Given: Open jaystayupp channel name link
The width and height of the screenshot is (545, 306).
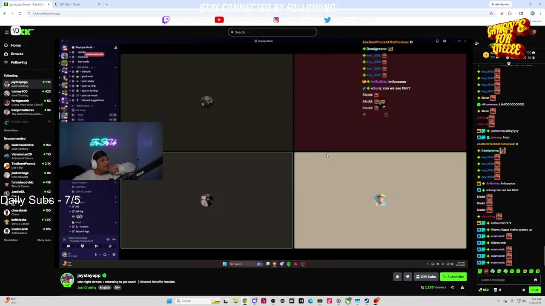Looking at the screenshot, I should (89, 275).
